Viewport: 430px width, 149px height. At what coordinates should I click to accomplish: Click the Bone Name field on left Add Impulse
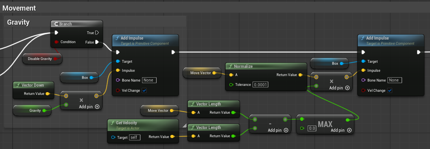[149, 80]
